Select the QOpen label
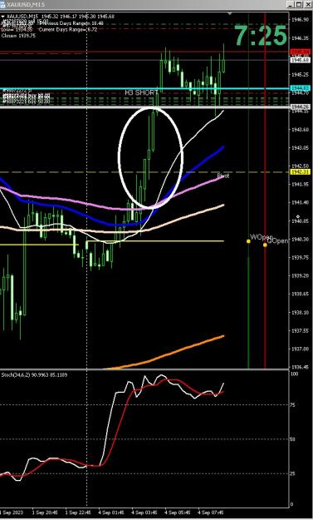 click(277, 241)
